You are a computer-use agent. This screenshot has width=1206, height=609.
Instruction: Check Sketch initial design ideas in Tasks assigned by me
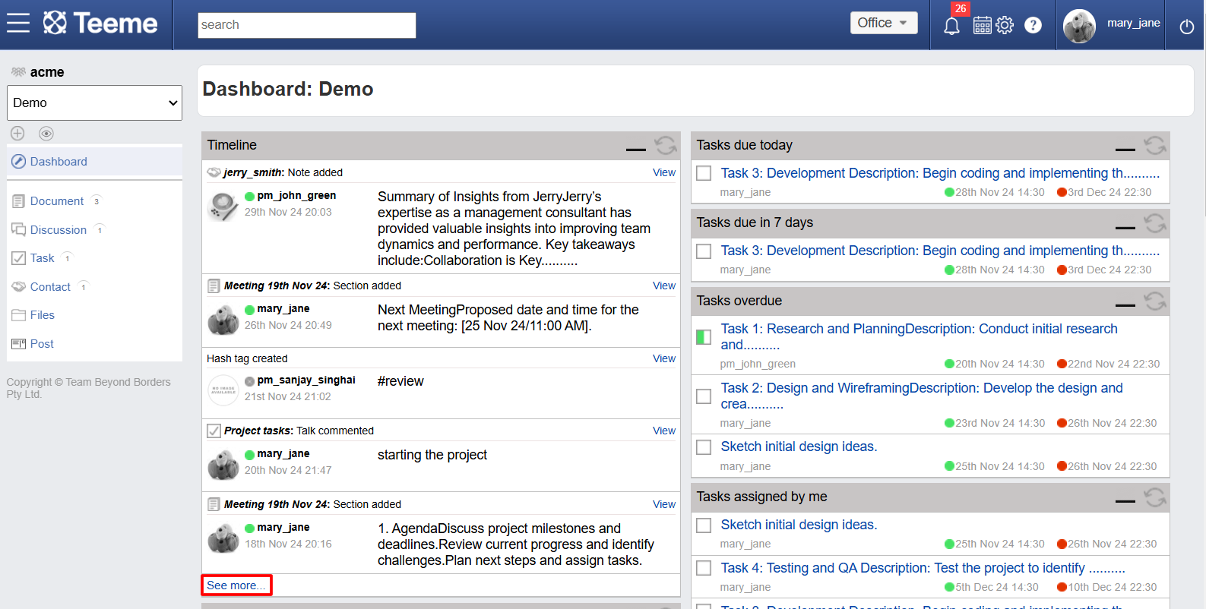(x=704, y=525)
